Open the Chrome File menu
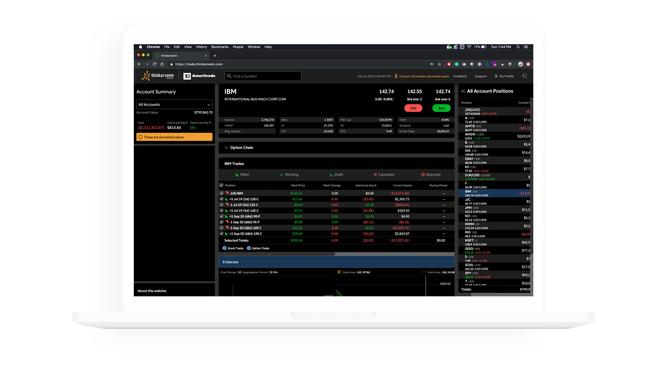This screenshot has width=667, height=375. coord(167,47)
